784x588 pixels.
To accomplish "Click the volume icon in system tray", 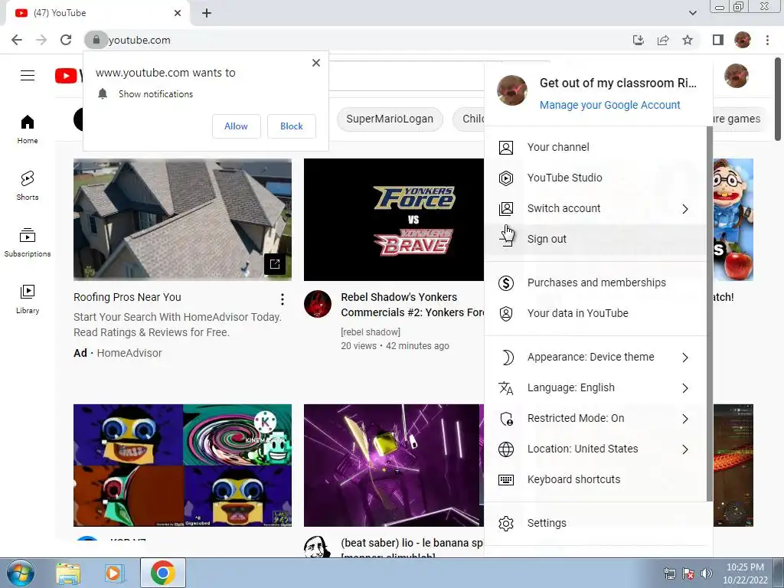I will [707, 573].
